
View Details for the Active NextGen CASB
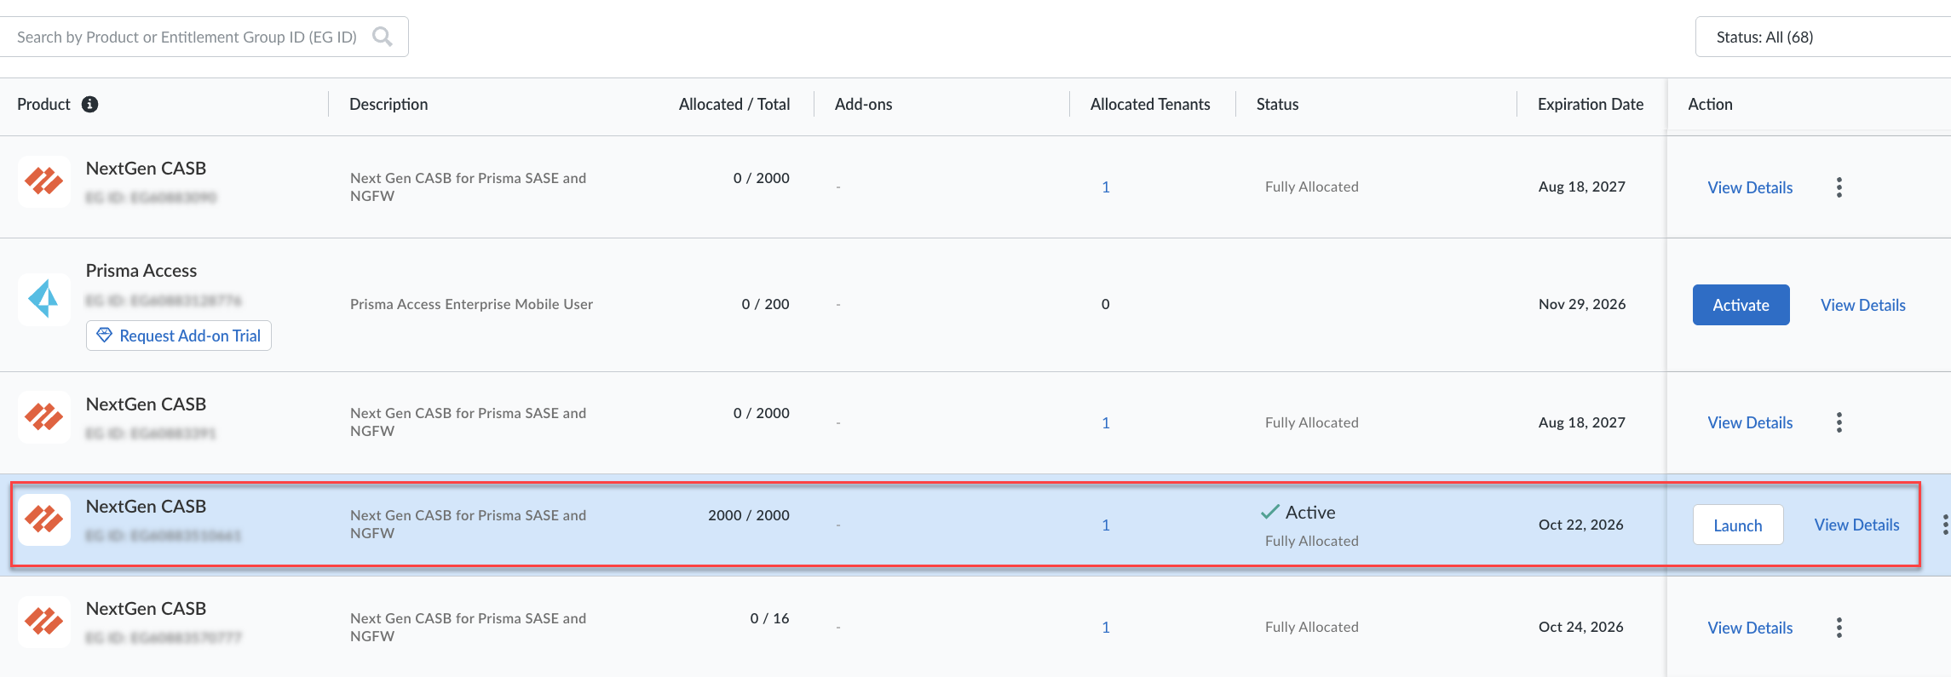(x=1856, y=525)
